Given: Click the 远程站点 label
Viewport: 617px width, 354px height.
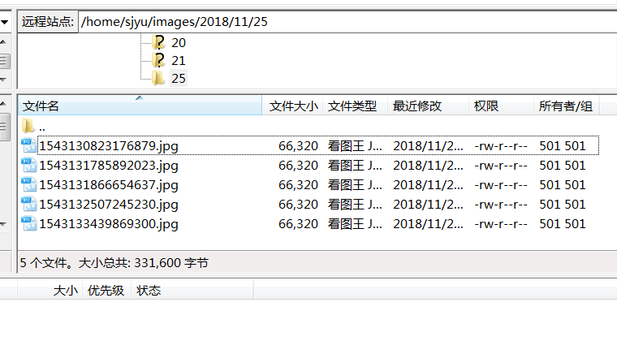Looking at the screenshot, I should (x=48, y=22).
